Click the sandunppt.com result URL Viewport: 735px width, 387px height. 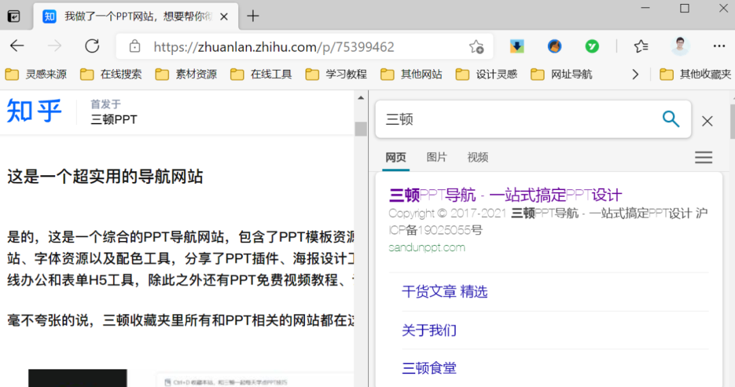(x=427, y=247)
